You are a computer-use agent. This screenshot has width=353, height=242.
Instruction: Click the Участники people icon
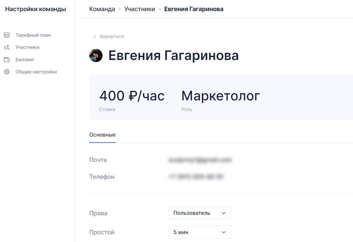(7, 47)
